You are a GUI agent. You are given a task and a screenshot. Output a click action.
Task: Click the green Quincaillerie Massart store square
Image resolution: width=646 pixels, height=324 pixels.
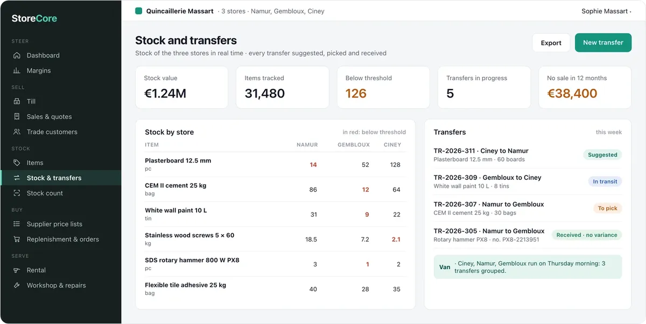pos(138,11)
